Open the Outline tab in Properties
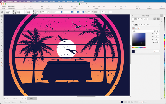The width and height of the screenshot is (166, 104). point(133,19)
